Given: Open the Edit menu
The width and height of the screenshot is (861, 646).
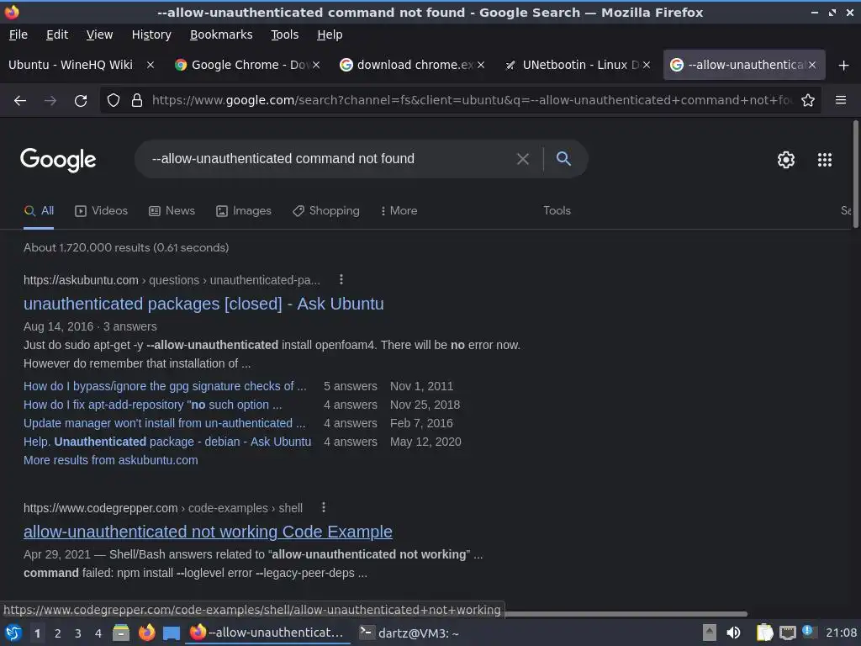Looking at the screenshot, I should [x=57, y=34].
